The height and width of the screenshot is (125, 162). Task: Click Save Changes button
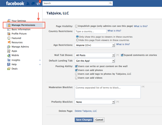(84, 120)
